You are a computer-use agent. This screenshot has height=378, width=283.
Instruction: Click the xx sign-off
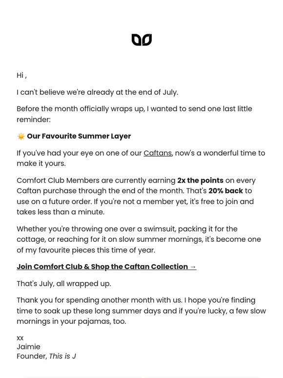coord(20,338)
